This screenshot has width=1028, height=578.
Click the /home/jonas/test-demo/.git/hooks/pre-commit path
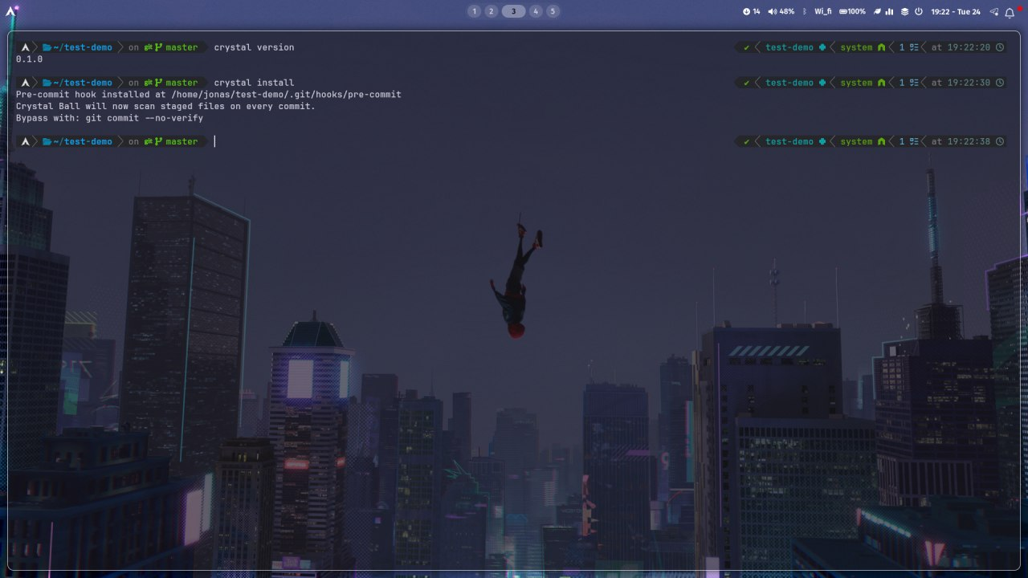[x=286, y=95]
